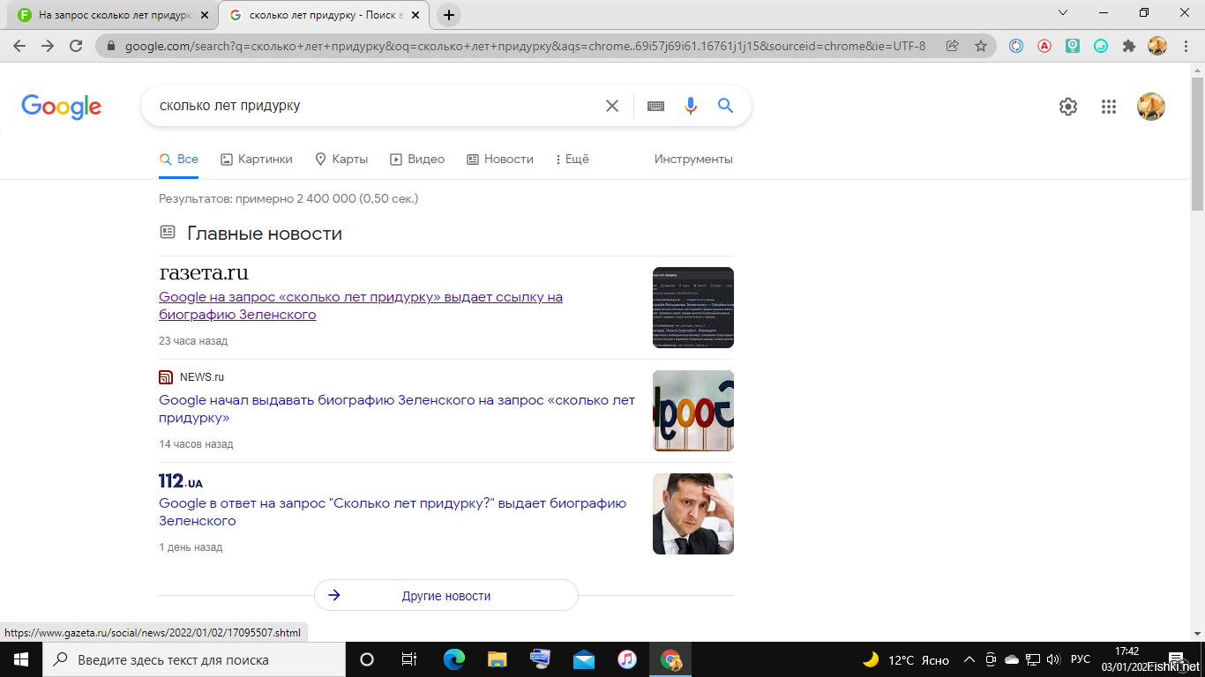Open Google settings gear icon
1205x677 pixels.
coord(1067,107)
